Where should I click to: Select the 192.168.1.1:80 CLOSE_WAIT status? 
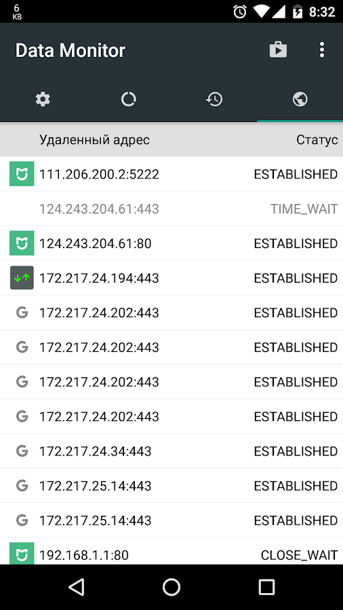point(299,555)
